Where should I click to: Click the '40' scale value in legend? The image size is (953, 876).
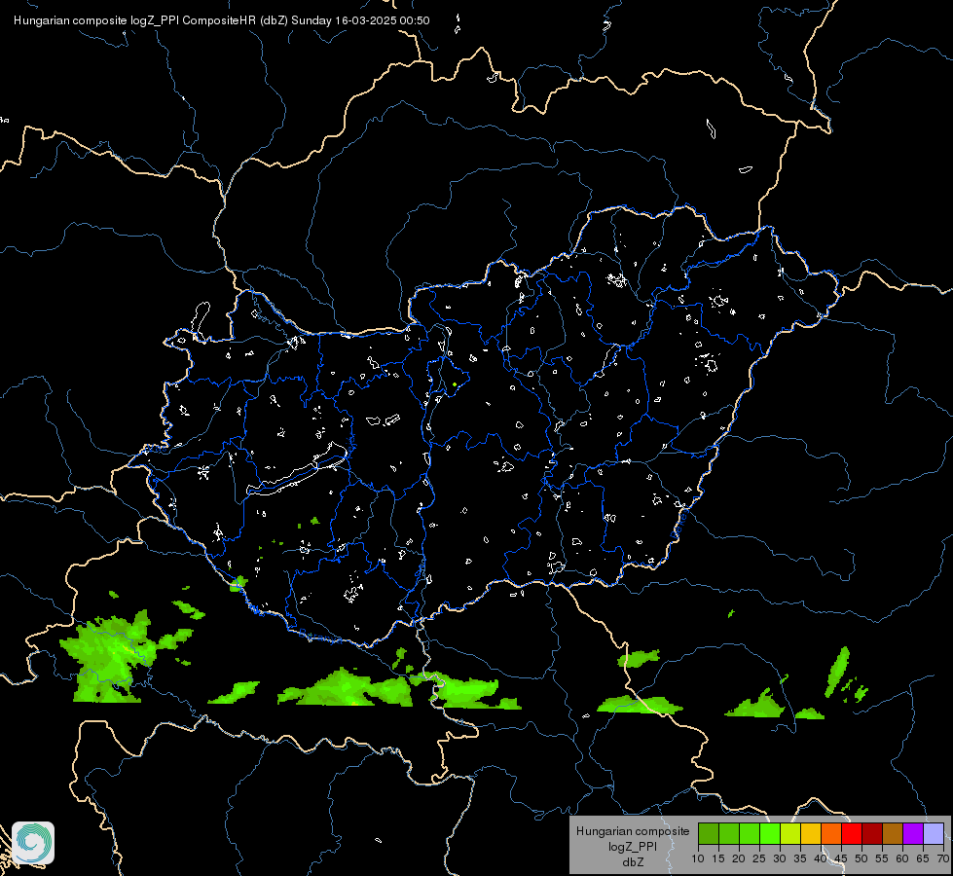[x=821, y=858]
